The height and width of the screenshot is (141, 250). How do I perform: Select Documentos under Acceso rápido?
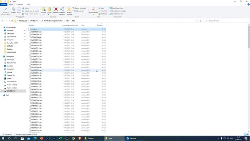pyautogui.click(x=11, y=36)
